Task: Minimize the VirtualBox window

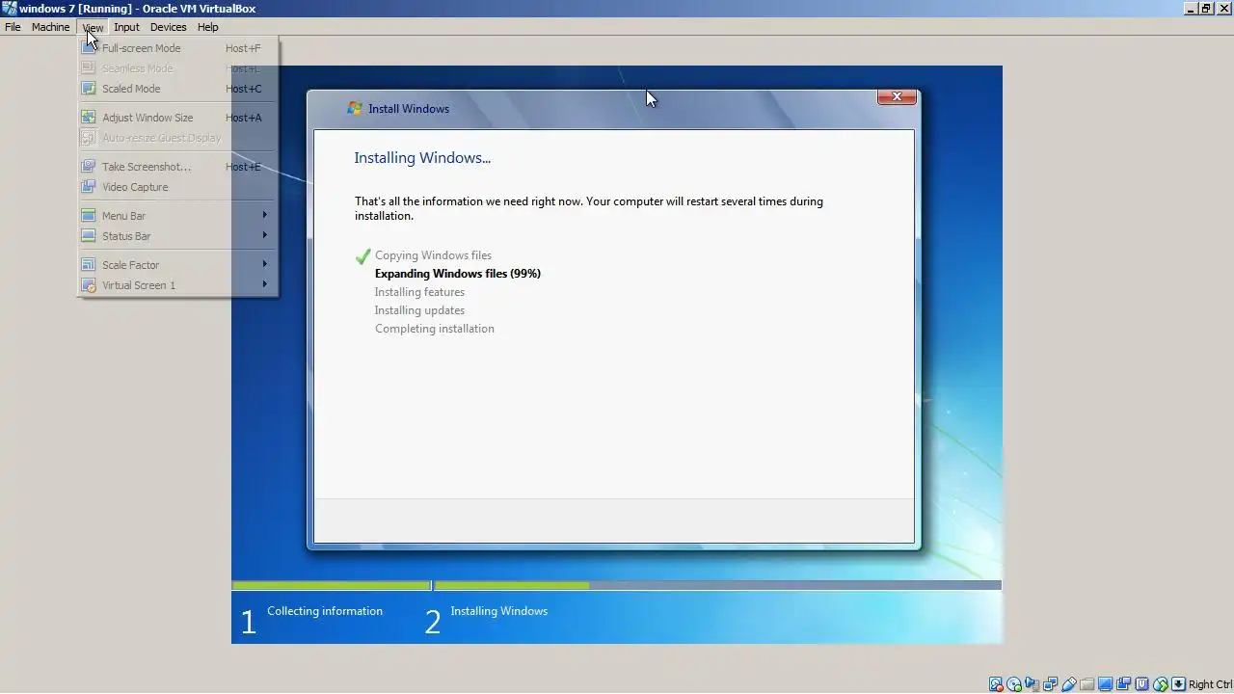Action: click(x=1191, y=9)
